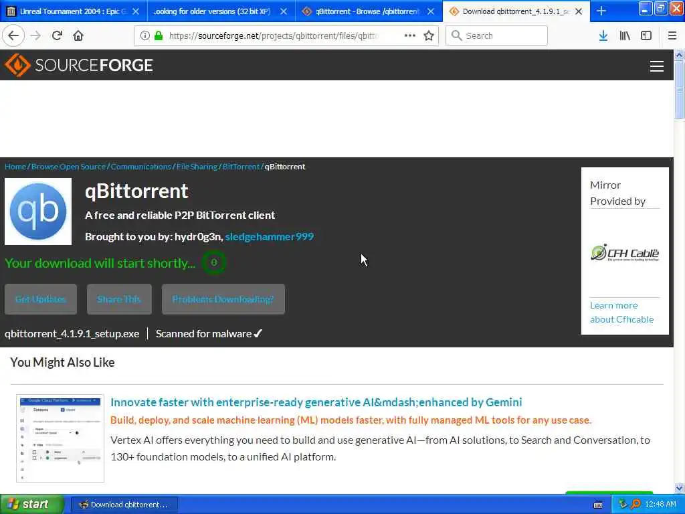Screen dimensions: 685x514
Task: Click the forward navigation arrow
Action: [x=36, y=35]
